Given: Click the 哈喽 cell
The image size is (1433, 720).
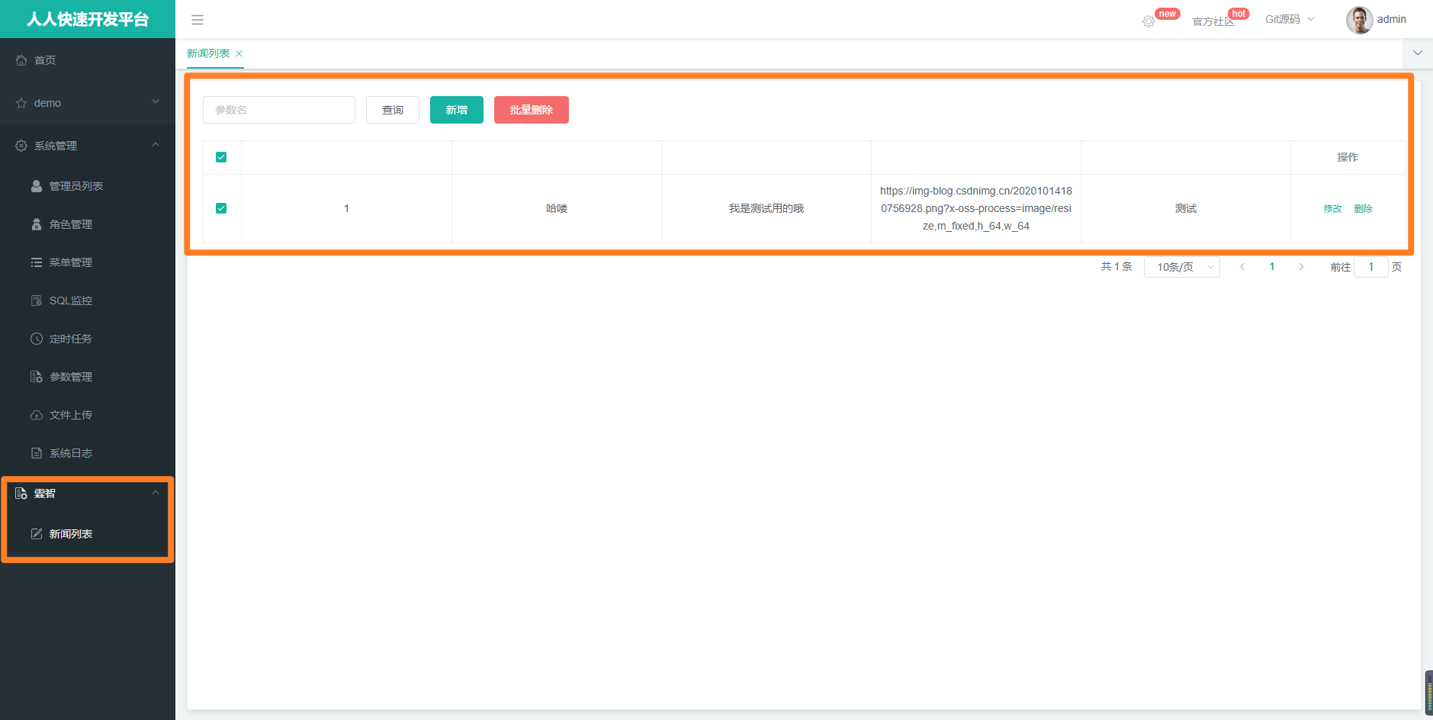Looking at the screenshot, I should 557,208.
